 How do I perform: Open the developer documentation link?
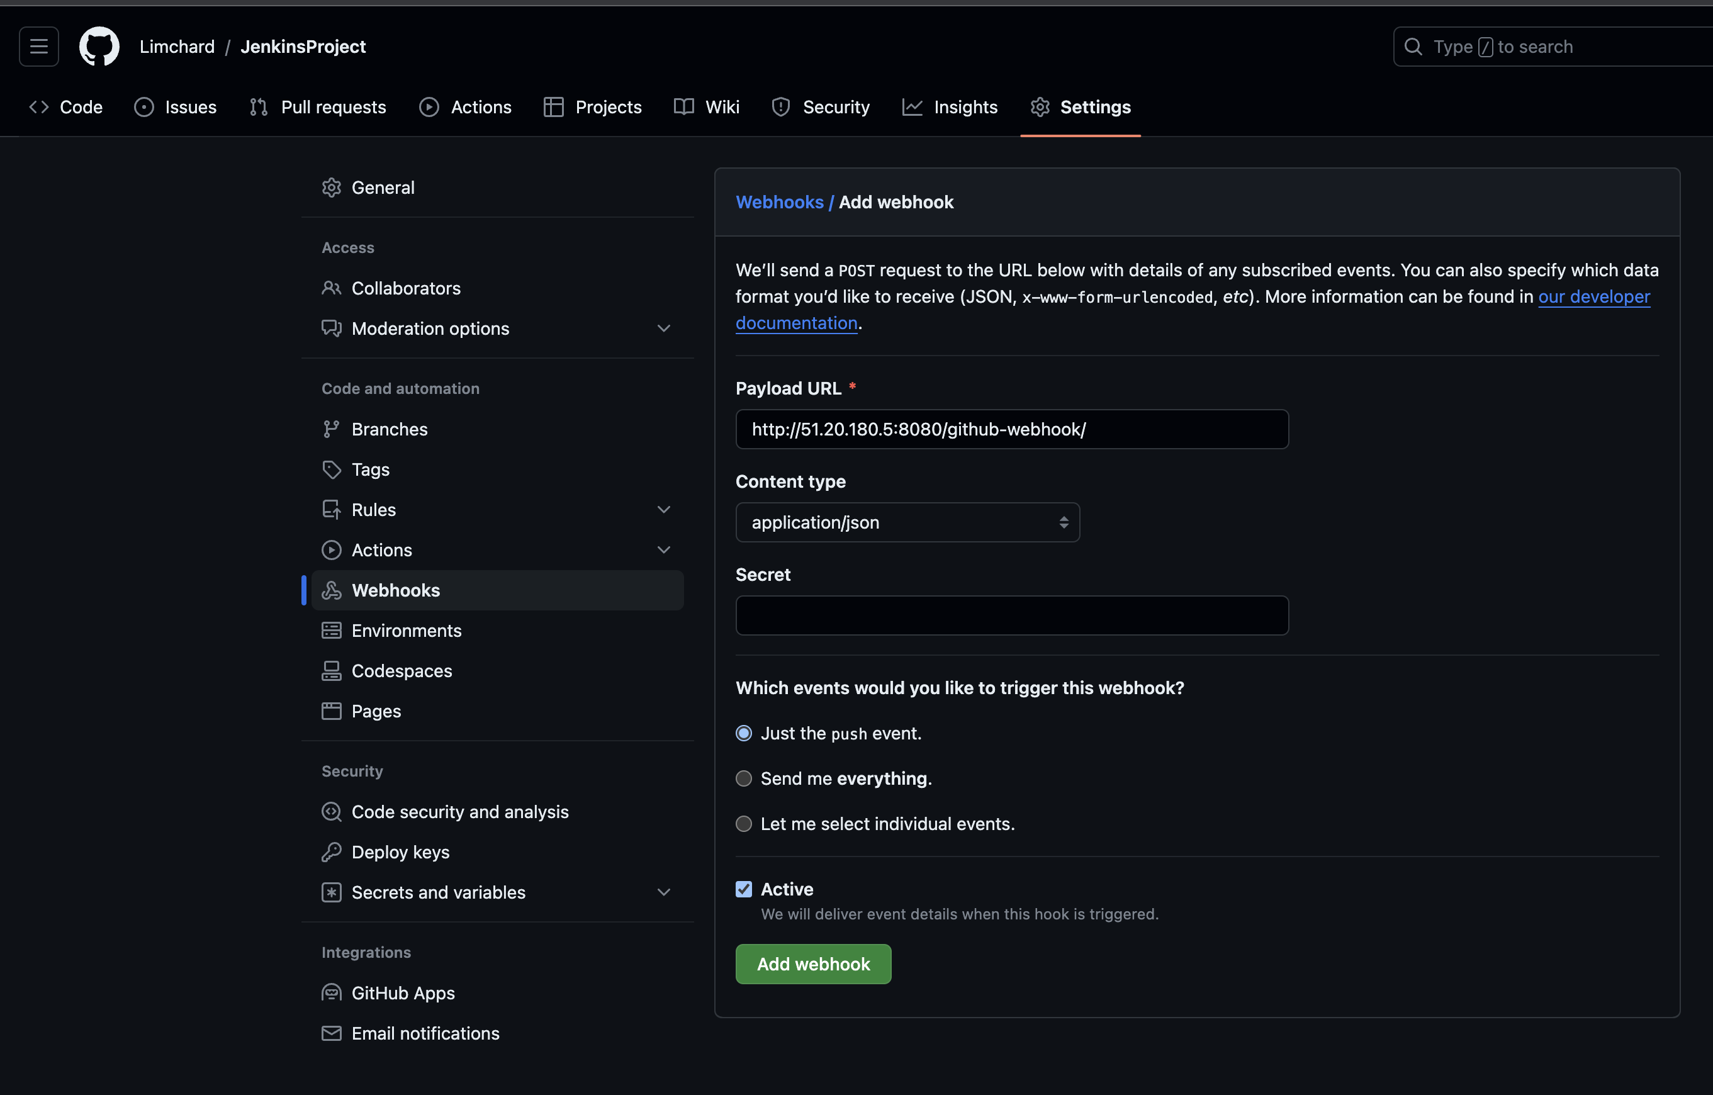(x=1593, y=296)
